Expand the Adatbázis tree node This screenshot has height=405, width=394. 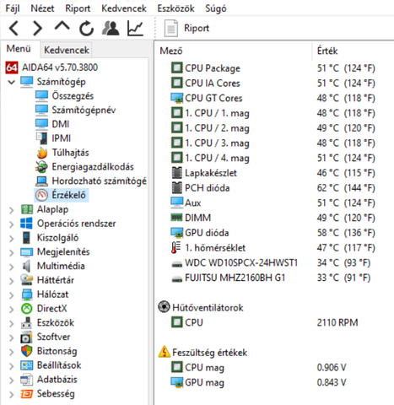pos(12,380)
